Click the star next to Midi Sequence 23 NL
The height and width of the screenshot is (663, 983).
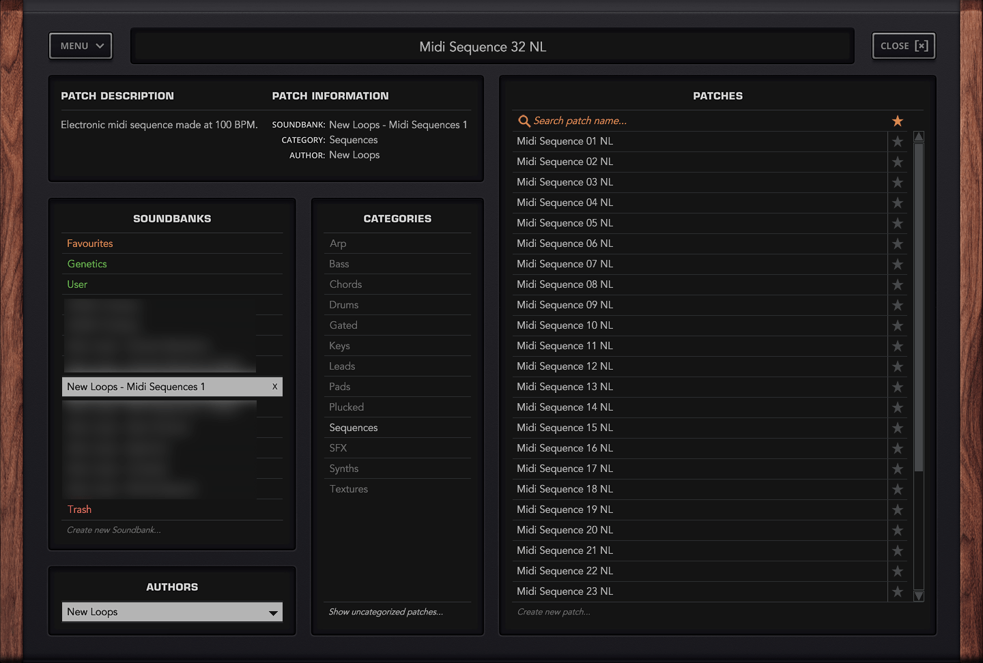click(x=897, y=591)
